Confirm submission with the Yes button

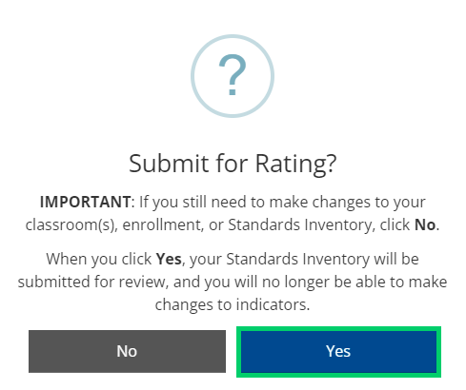(x=338, y=352)
